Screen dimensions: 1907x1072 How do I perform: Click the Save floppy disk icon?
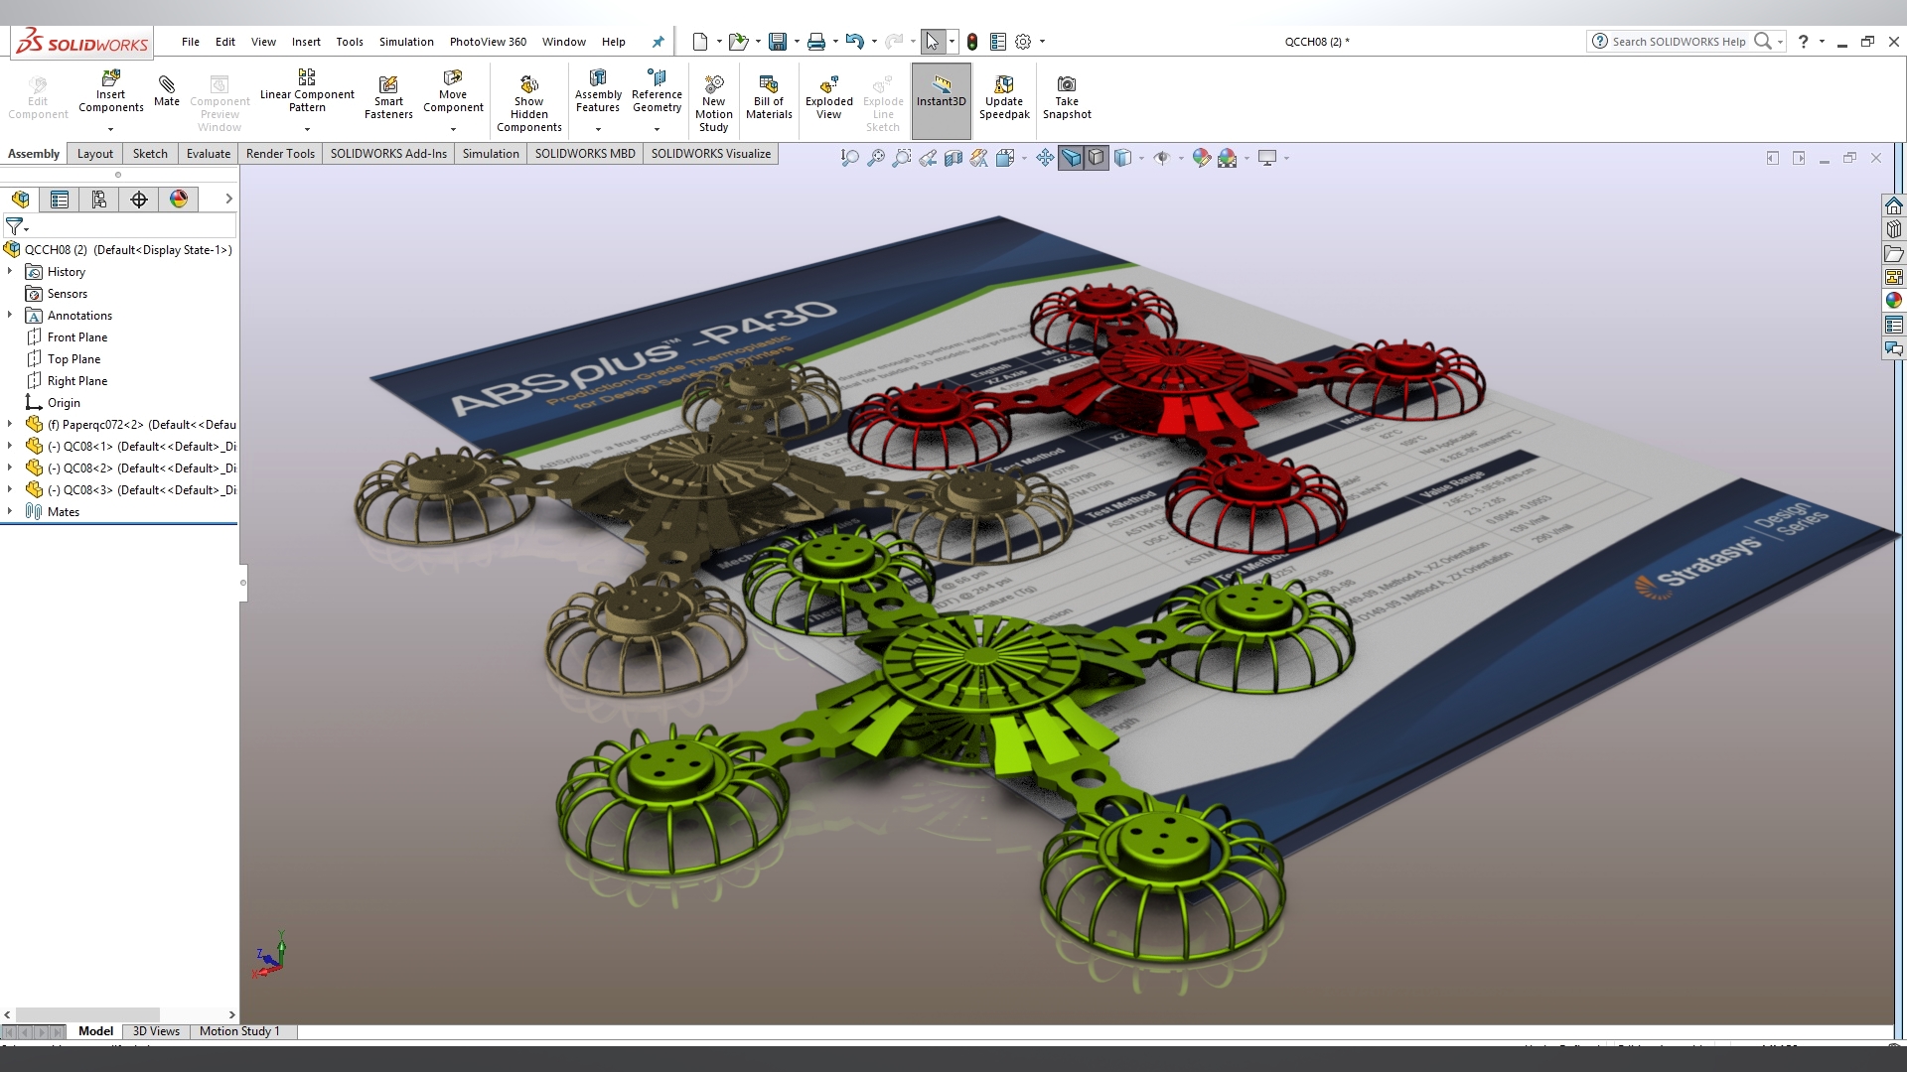(778, 42)
